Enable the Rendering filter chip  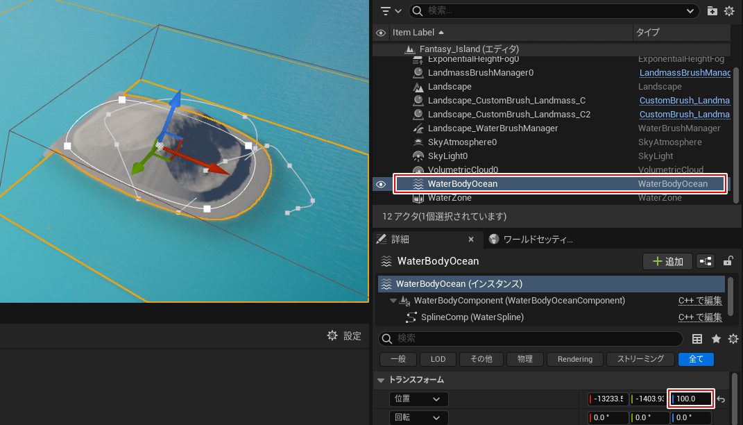pos(574,359)
